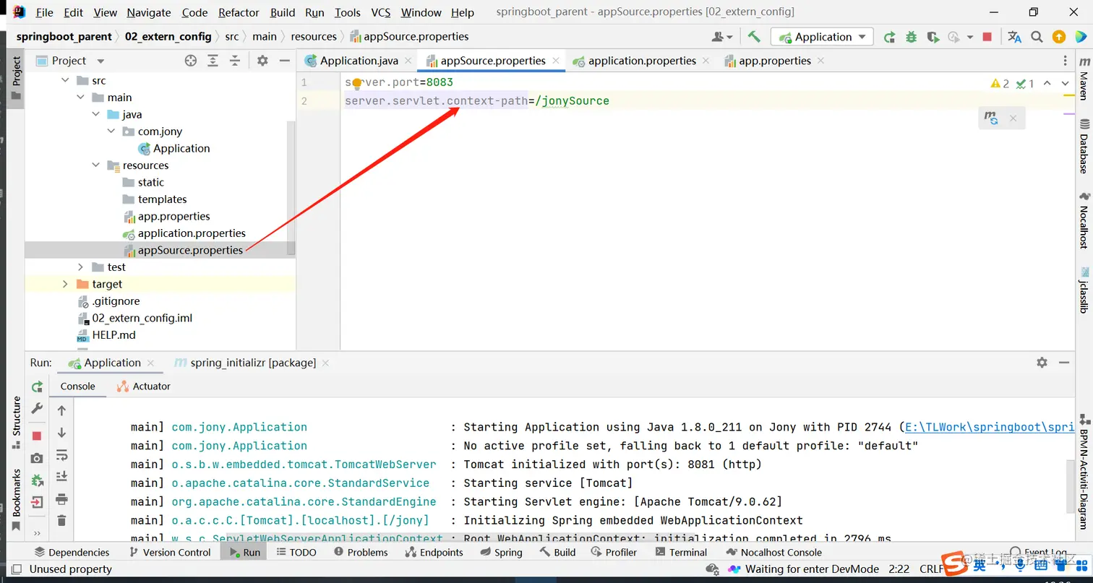
Task: Toggle the Database tool window stripe button
Action: coord(1084,147)
